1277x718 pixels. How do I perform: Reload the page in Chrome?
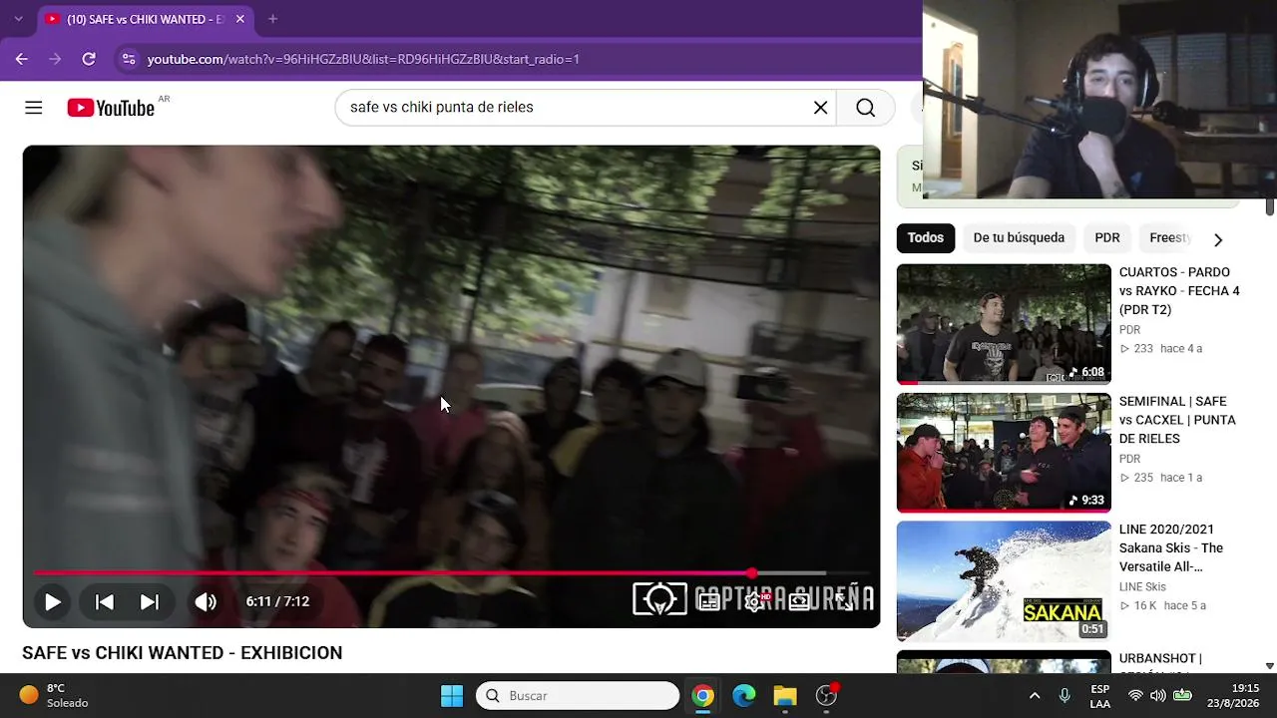pyautogui.click(x=89, y=59)
